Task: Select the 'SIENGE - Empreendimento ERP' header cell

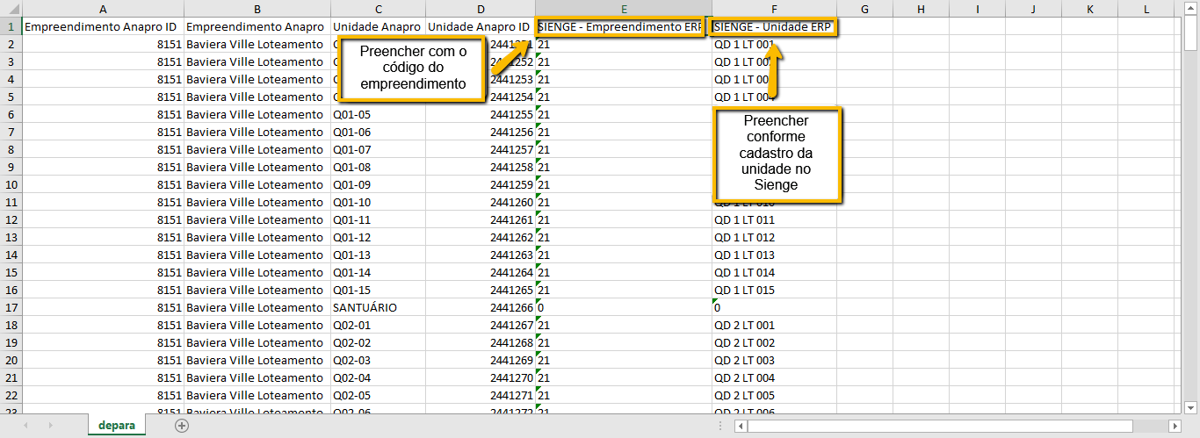Action: pyautogui.click(x=619, y=26)
